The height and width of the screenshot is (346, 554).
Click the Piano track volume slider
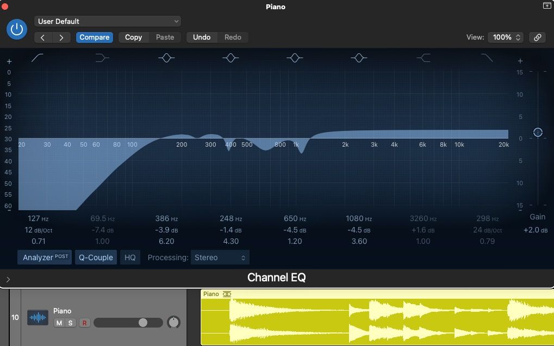pyautogui.click(x=128, y=323)
